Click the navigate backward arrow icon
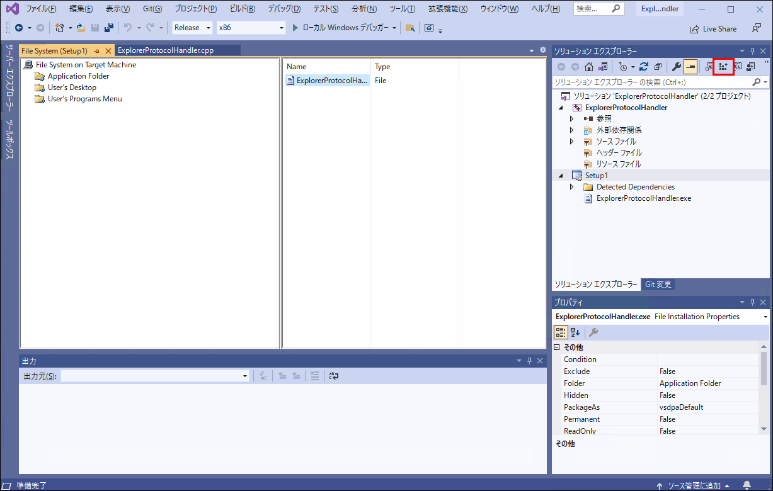773x491 pixels. [19, 28]
